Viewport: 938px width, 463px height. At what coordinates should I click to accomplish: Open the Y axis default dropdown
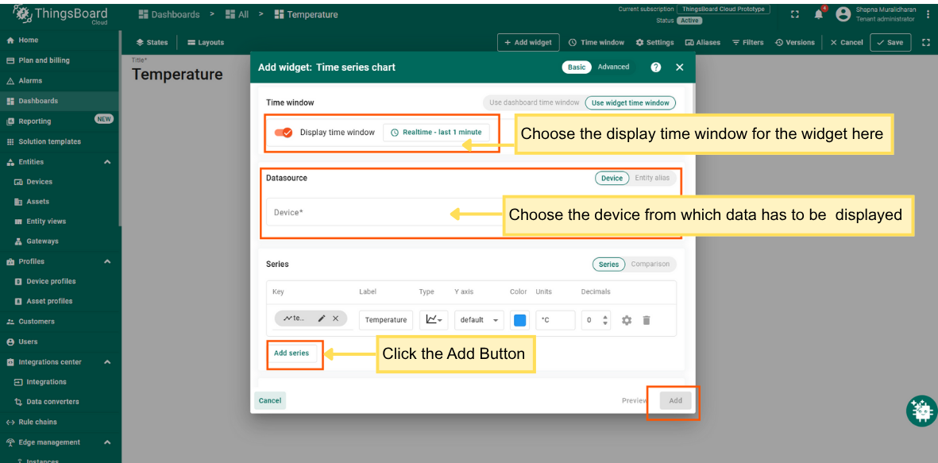(x=480, y=320)
